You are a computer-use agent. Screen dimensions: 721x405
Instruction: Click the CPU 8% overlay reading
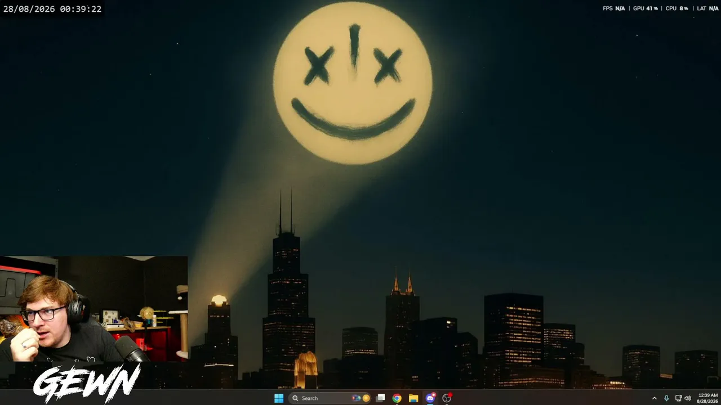tap(677, 8)
